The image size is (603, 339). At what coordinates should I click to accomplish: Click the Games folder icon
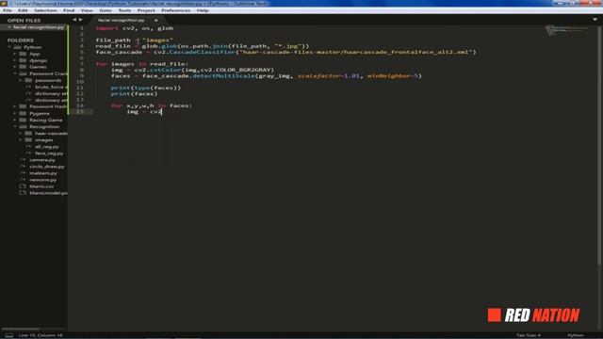[x=23, y=67]
